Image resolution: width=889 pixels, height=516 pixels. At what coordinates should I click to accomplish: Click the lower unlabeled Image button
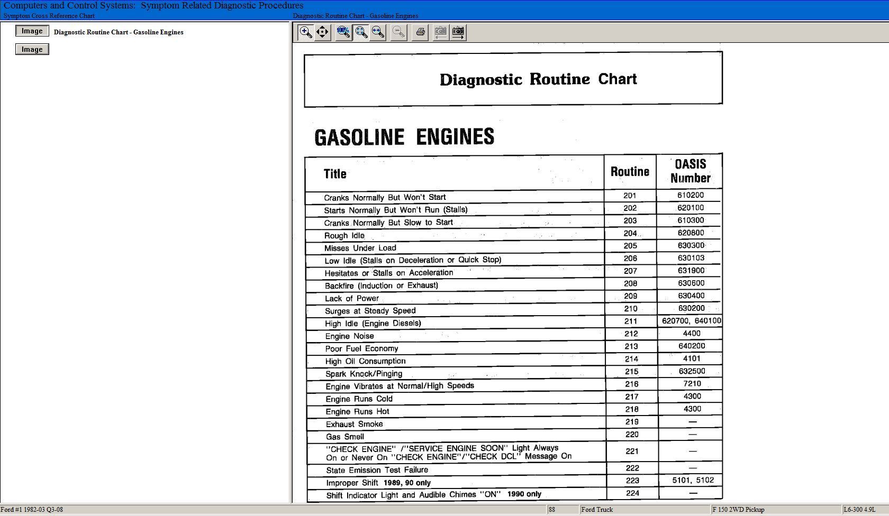[32, 50]
